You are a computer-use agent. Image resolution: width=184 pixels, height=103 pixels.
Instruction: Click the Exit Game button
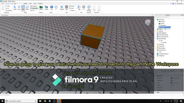pyautogui.click(x=99, y=8)
